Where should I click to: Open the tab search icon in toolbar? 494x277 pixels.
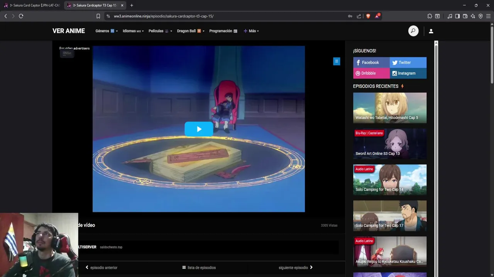[437, 16]
